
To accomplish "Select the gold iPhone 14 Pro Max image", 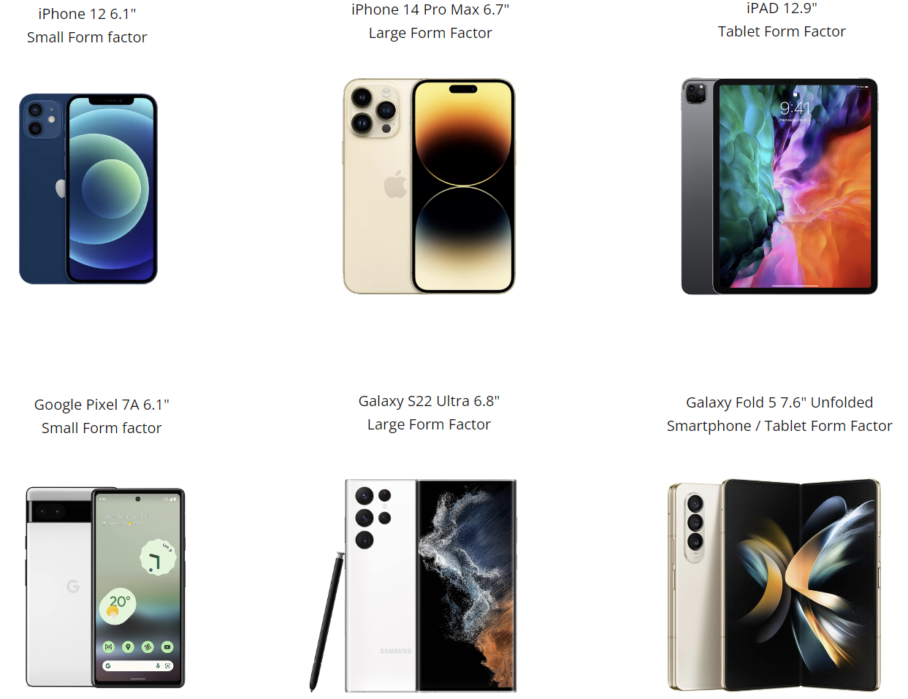I will click(x=430, y=186).
